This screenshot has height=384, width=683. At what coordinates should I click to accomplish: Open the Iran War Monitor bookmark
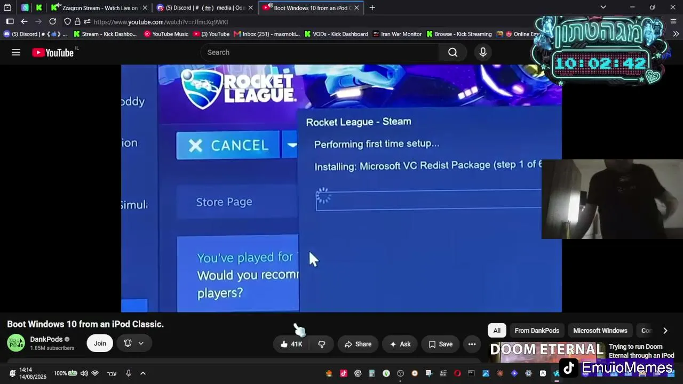(x=398, y=34)
